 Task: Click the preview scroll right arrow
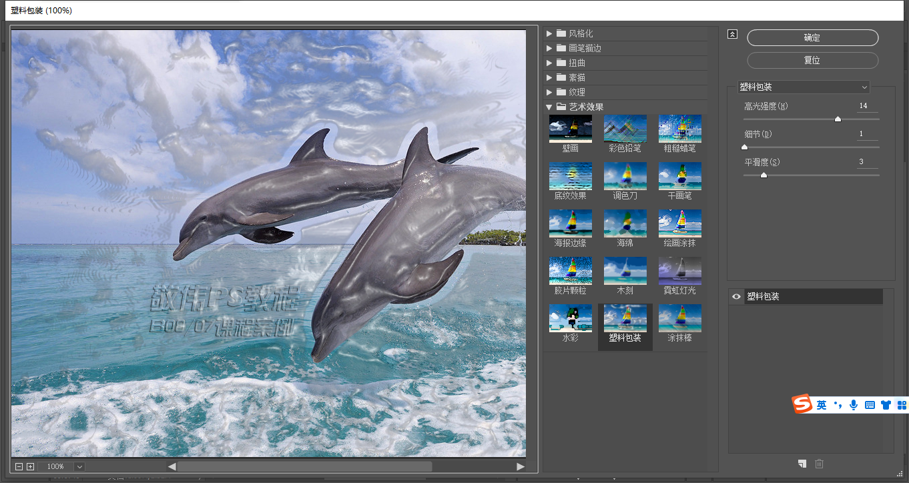(x=521, y=466)
